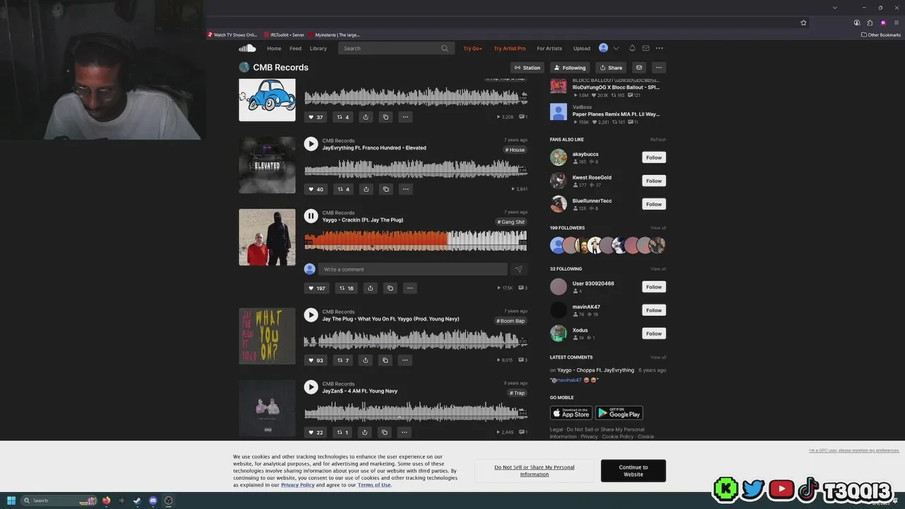Open more options for Crackin track
905x509 pixels.
click(409, 288)
